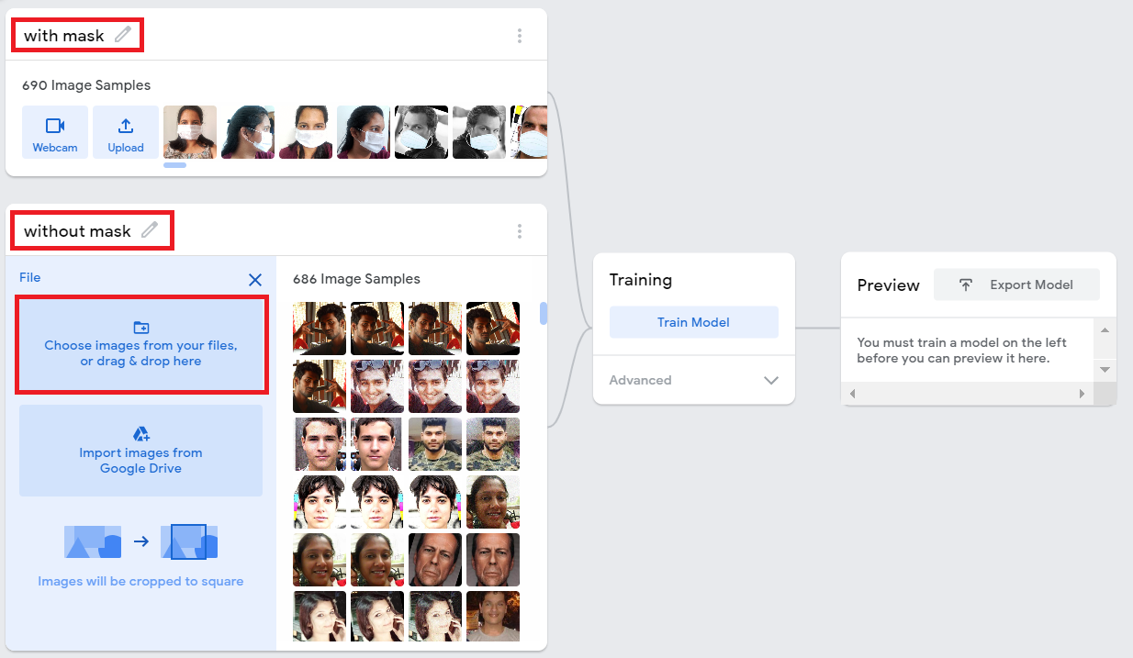Click 'Images will be cropped to square' text
The height and width of the screenshot is (658, 1133).
pos(140,581)
